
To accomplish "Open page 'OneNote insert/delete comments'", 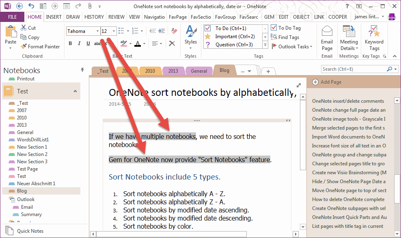I will (x=348, y=101).
